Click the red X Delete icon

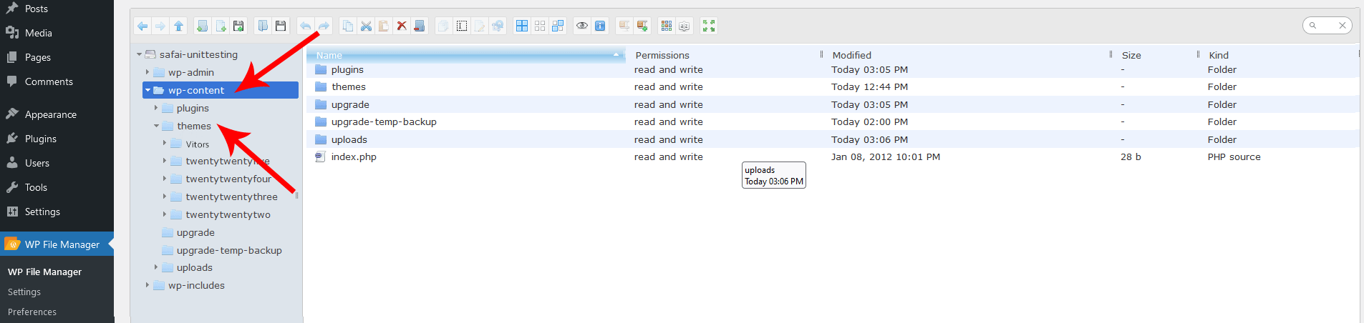coord(402,26)
